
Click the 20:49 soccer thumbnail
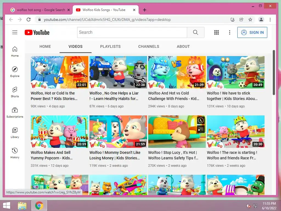236,72
